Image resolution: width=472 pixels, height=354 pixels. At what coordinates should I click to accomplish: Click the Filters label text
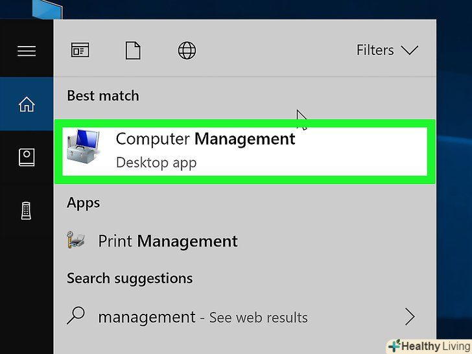pos(375,51)
